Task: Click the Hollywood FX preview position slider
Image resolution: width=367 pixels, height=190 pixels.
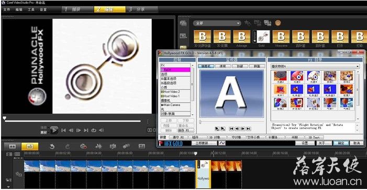Action: pyautogui.click(x=232, y=122)
